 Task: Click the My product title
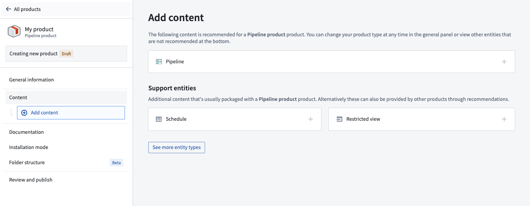pyautogui.click(x=39, y=29)
